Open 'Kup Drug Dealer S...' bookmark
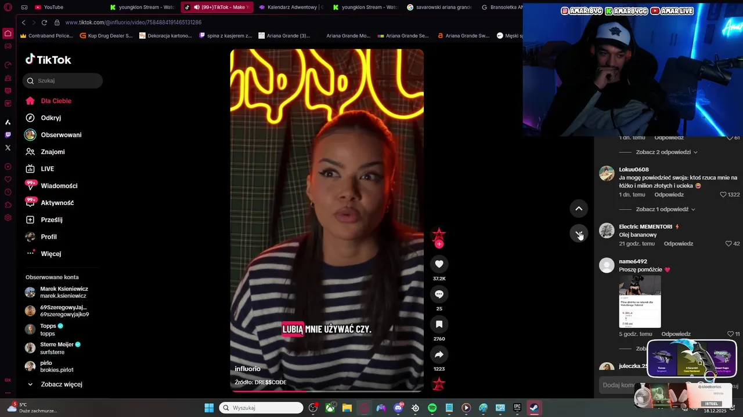The image size is (743, 417). [106, 35]
